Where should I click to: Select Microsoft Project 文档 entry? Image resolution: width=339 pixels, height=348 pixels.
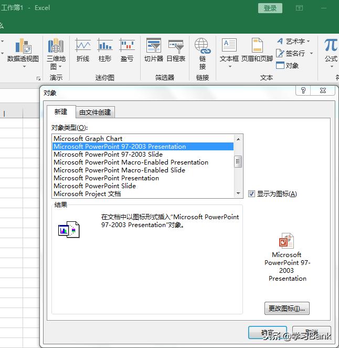tap(143, 194)
